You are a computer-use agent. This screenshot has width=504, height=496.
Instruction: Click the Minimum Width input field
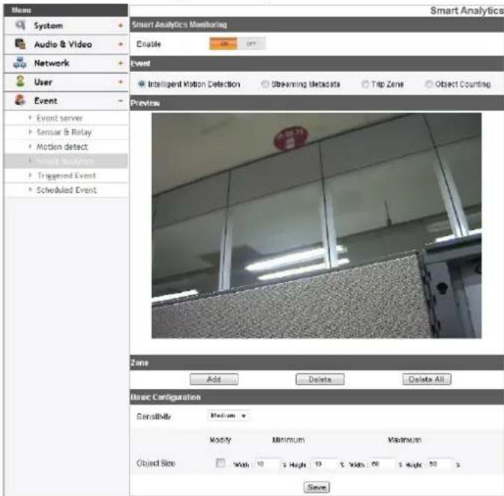pos(267,464)
